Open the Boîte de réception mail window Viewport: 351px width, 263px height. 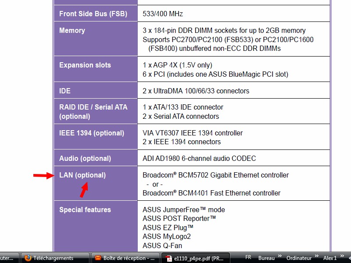(x=125, y=258)
